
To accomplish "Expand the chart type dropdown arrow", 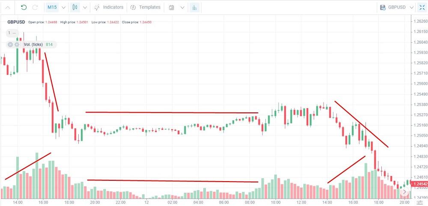I will [x=85, y=7].
